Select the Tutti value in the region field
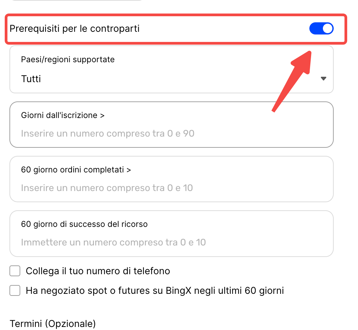This screenshot has width=358, height=330. [x=31, y=79]
